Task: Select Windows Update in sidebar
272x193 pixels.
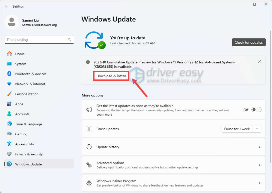Action: pyautogui.click(x=39, y=164)
